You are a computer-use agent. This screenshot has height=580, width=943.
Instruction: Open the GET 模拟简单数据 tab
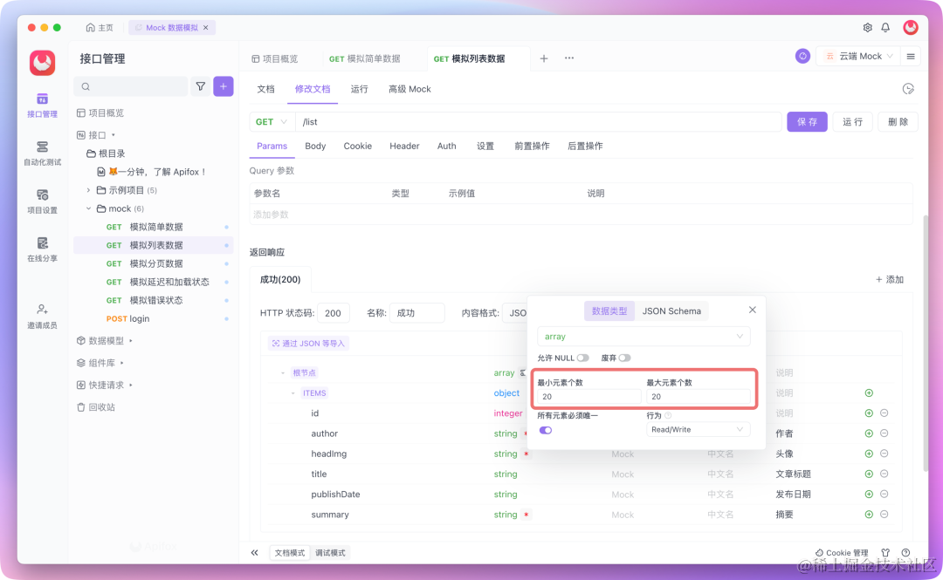click(x=364, y=58)
